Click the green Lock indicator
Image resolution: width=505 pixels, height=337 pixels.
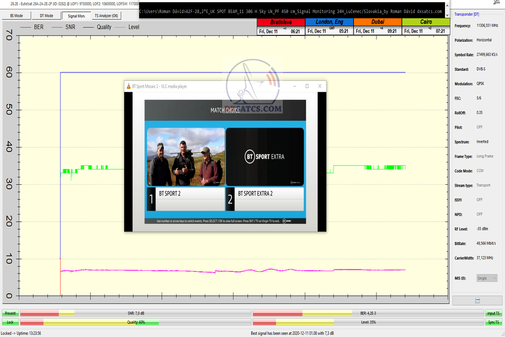[x=10, y=322]
